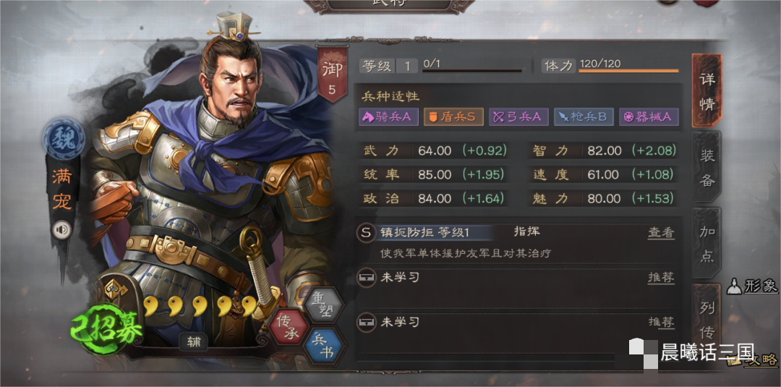This screenshot has width=781, height=387.
Task: Open the 列传 tab
Action: point(707,319)
